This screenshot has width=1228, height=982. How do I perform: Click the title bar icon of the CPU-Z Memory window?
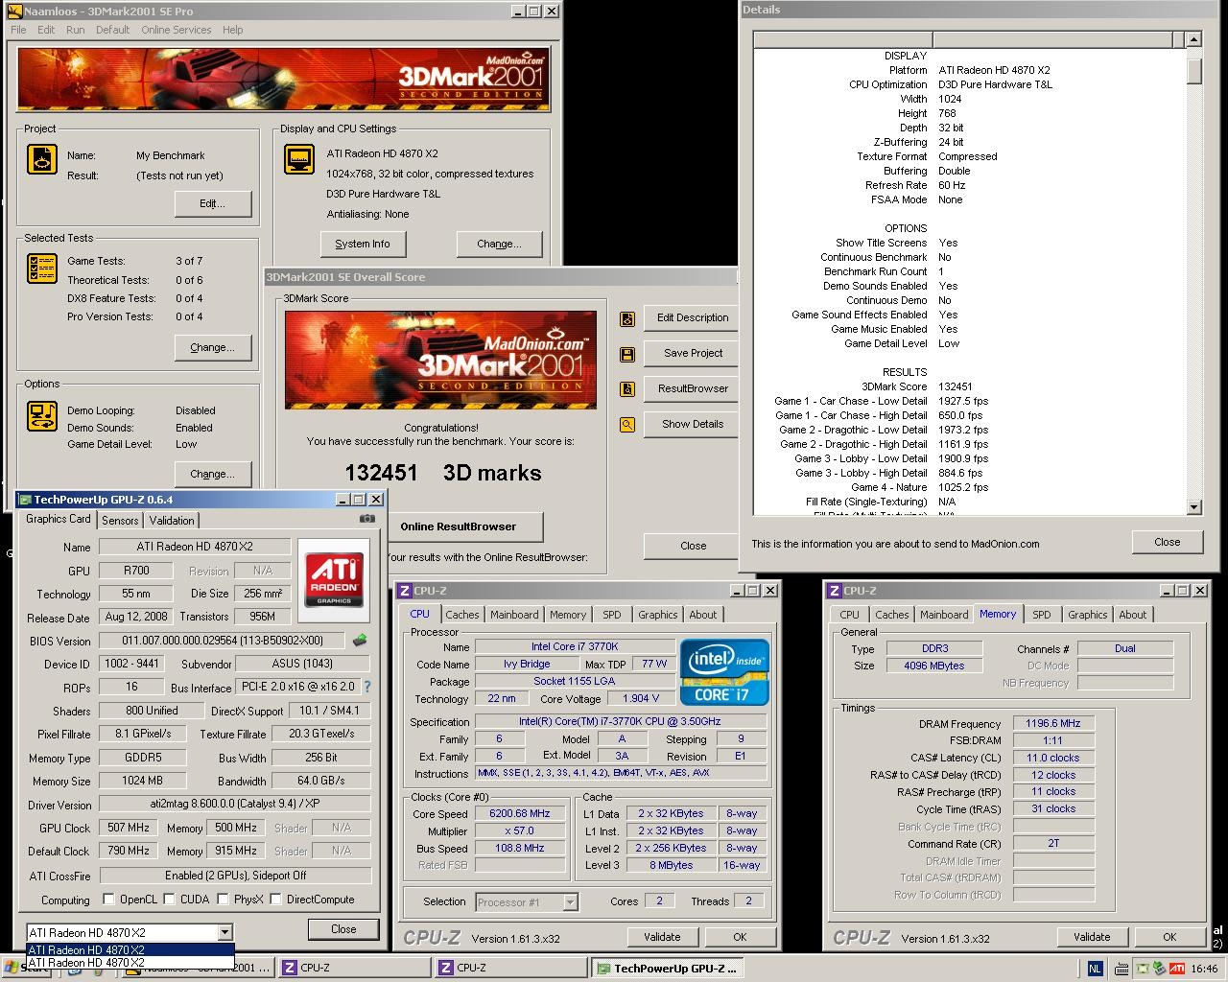[835, 591]
